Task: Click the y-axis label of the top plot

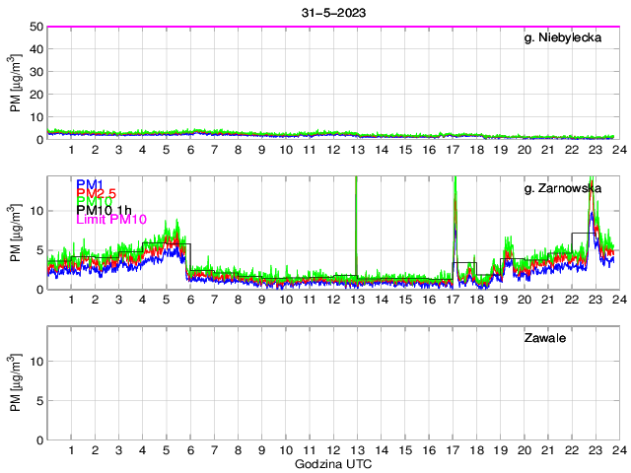Action: pyautogui.click(x=16, y=83)
